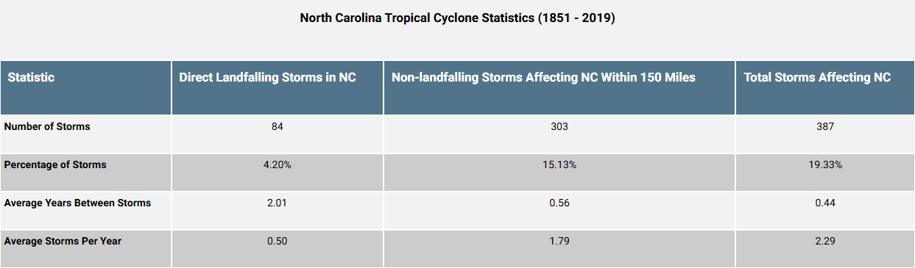The width and height of the screenshot is (915, 268).
Task: Click the Percentage of Storms row label
Action: click(55, 164)
